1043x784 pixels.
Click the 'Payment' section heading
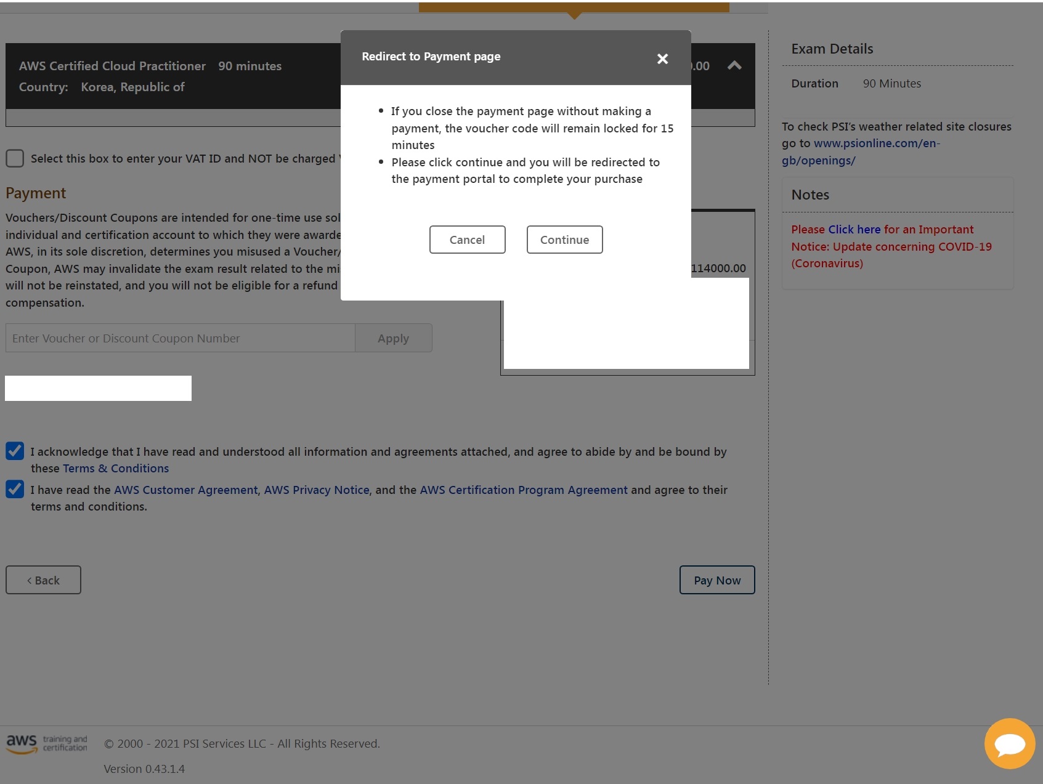(x=36, y=193)
